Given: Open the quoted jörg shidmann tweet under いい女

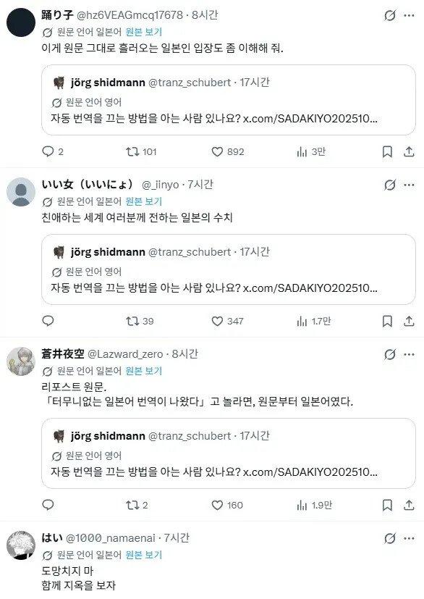Looking at the screenshot, I should [x=228, y=269].
